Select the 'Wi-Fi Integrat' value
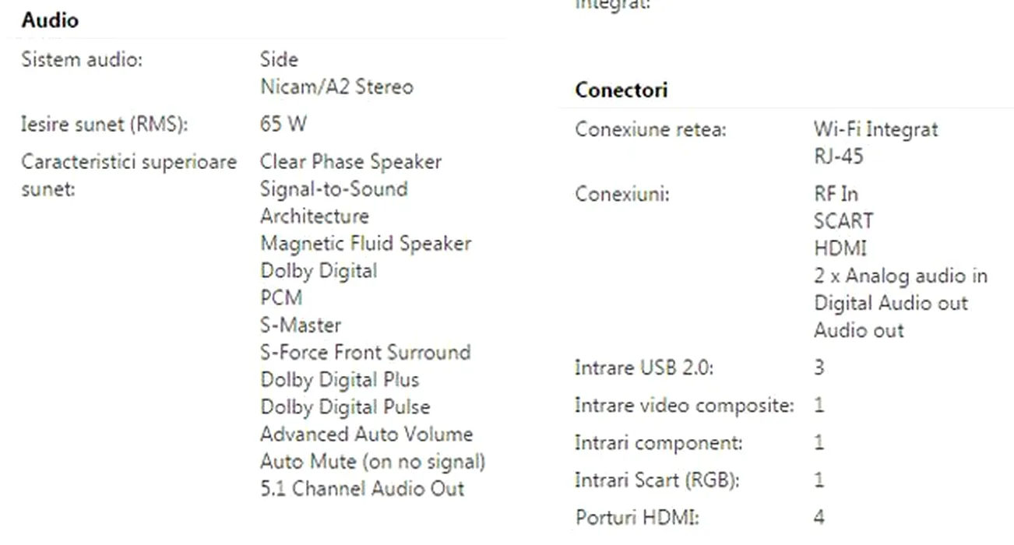This screenshot has height=545, width=1014. point(875,129)
